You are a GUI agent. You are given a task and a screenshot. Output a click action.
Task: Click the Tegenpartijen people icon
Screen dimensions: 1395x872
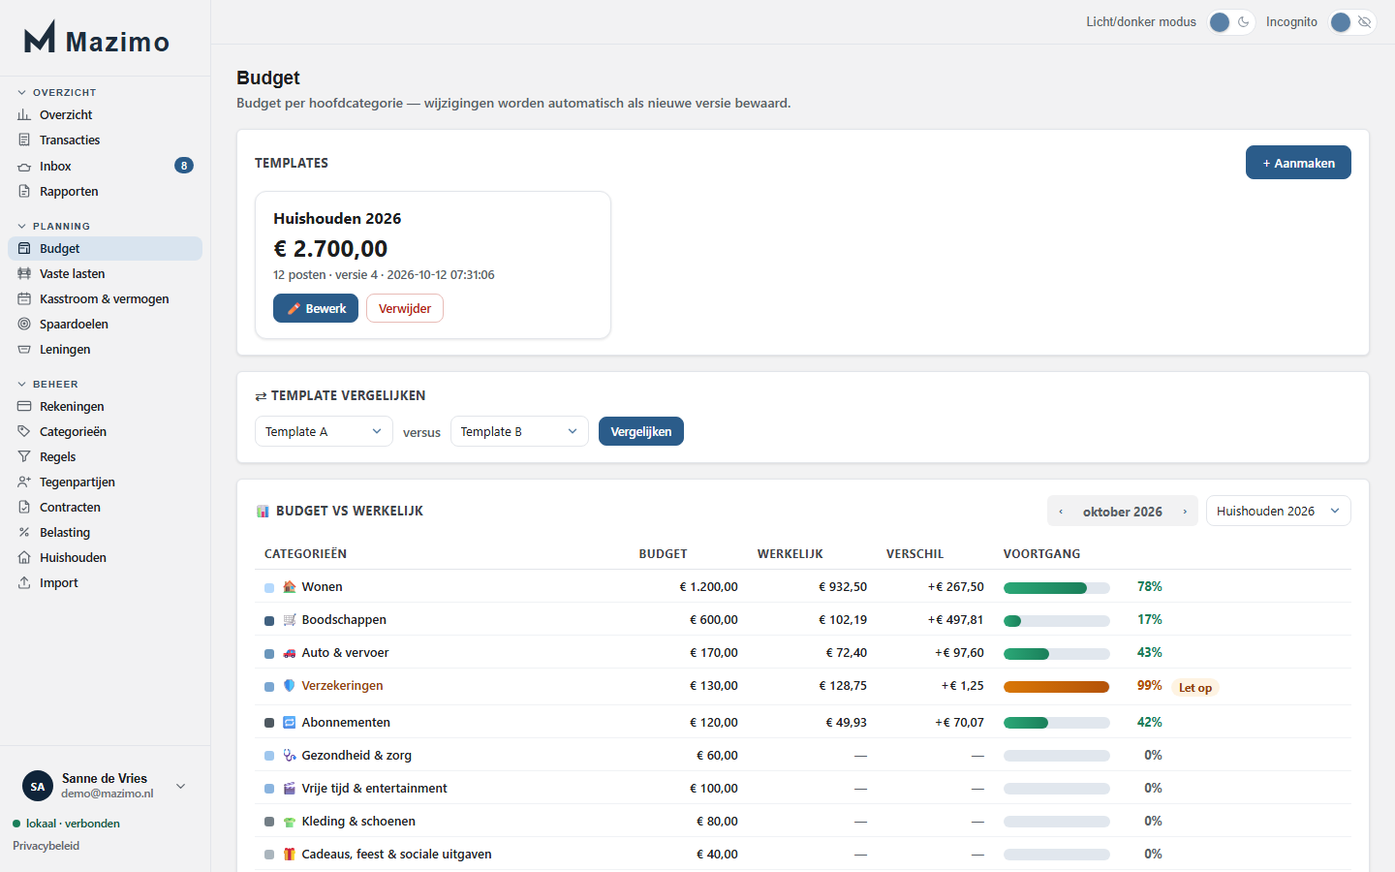[x=24, y=482]
